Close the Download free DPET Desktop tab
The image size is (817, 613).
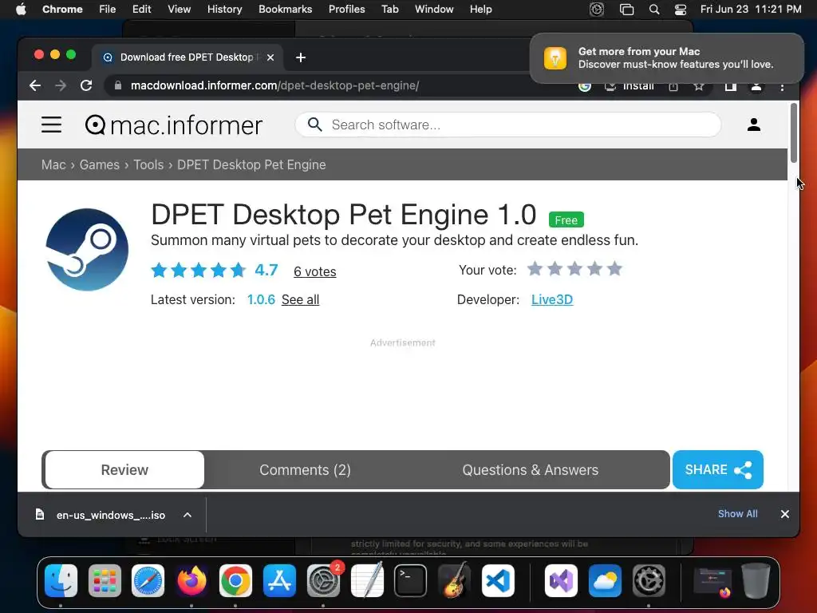pos(270,57)
